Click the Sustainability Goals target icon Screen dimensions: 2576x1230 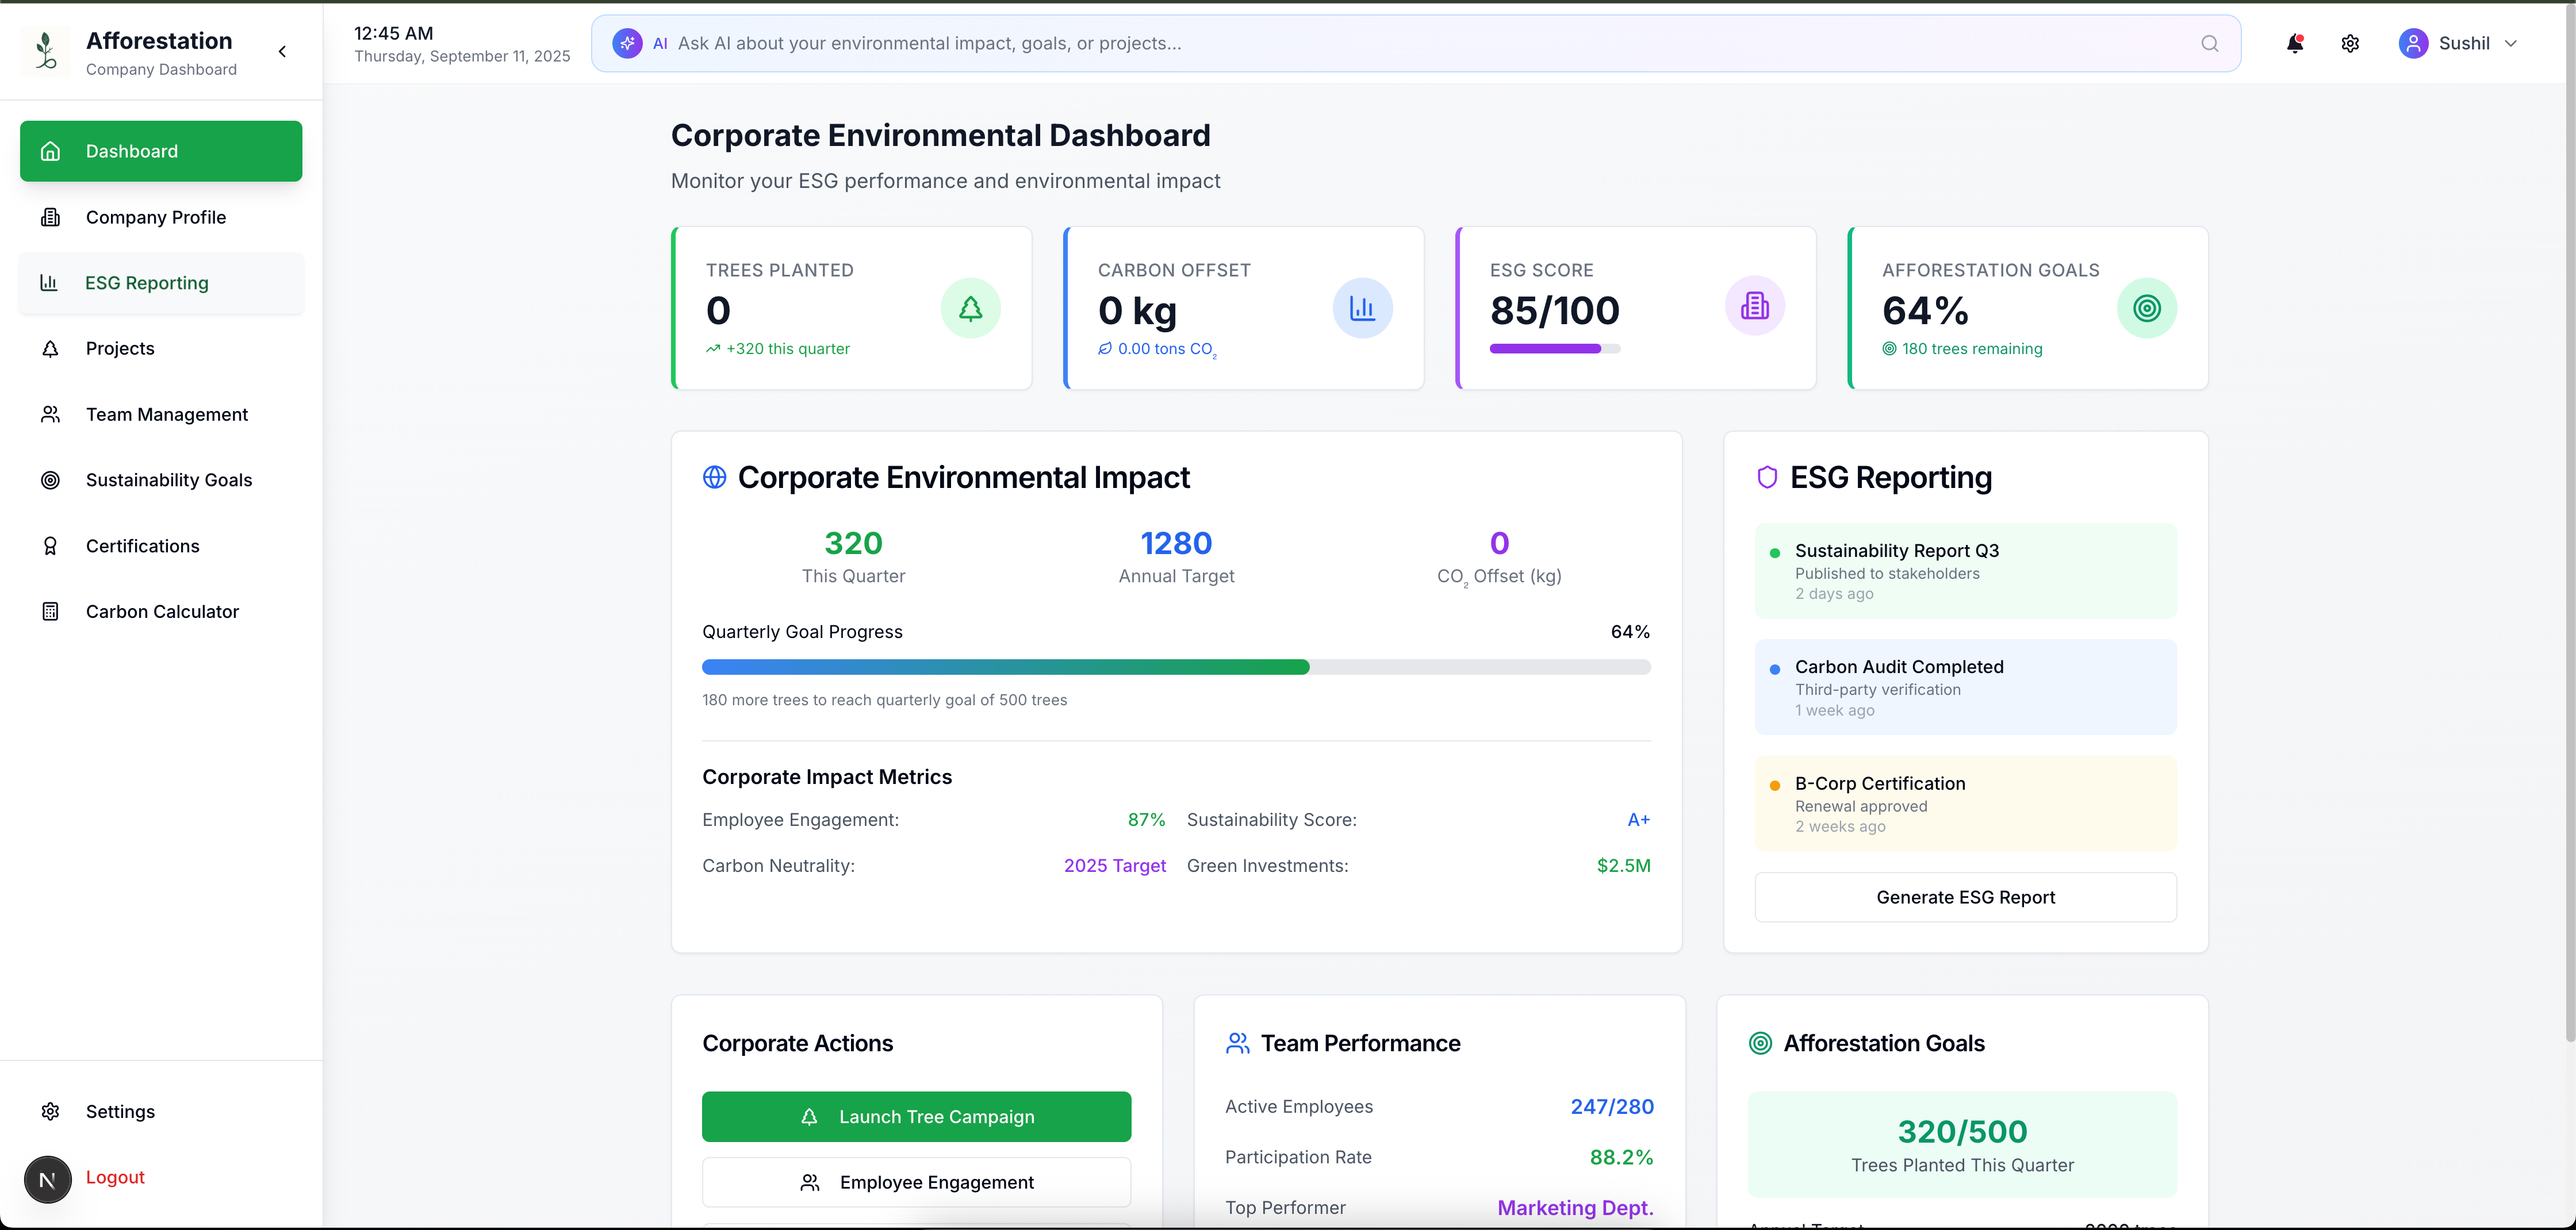pyautogui.click(x=50, y=479)
